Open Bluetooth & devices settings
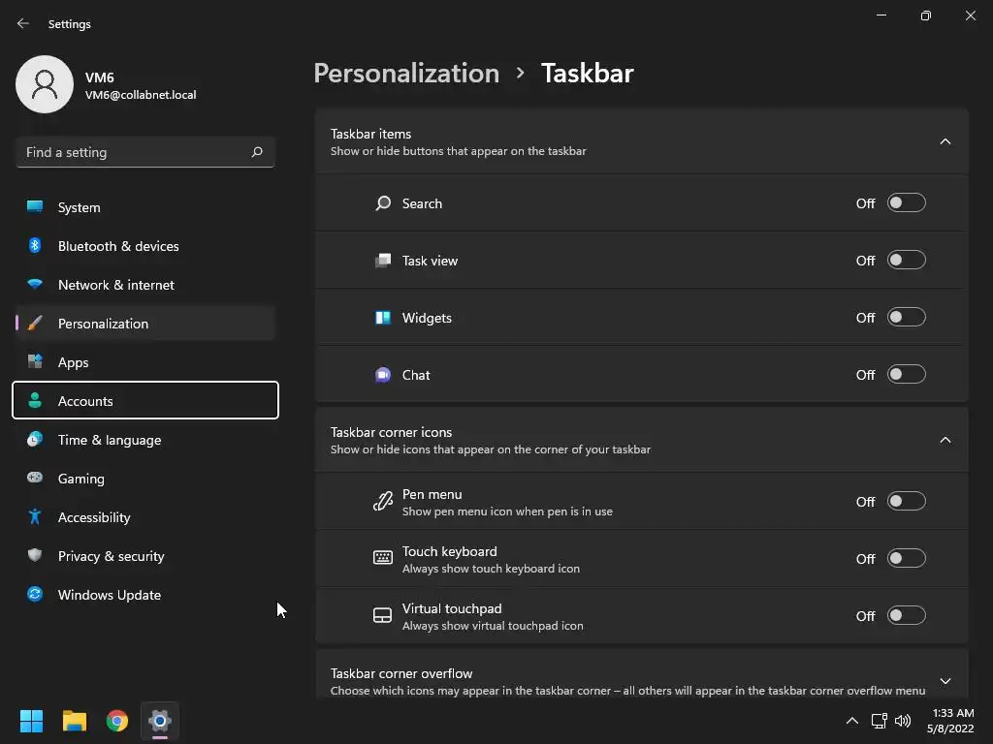Viewport: 993px width, 744px height. click(x=118, y=246)
